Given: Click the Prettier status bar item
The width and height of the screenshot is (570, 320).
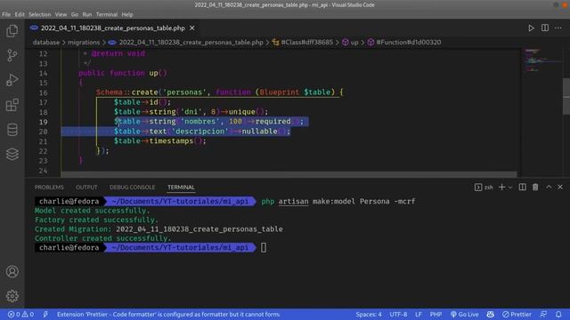Looking at the screenshot, I should tap(517, 314).
